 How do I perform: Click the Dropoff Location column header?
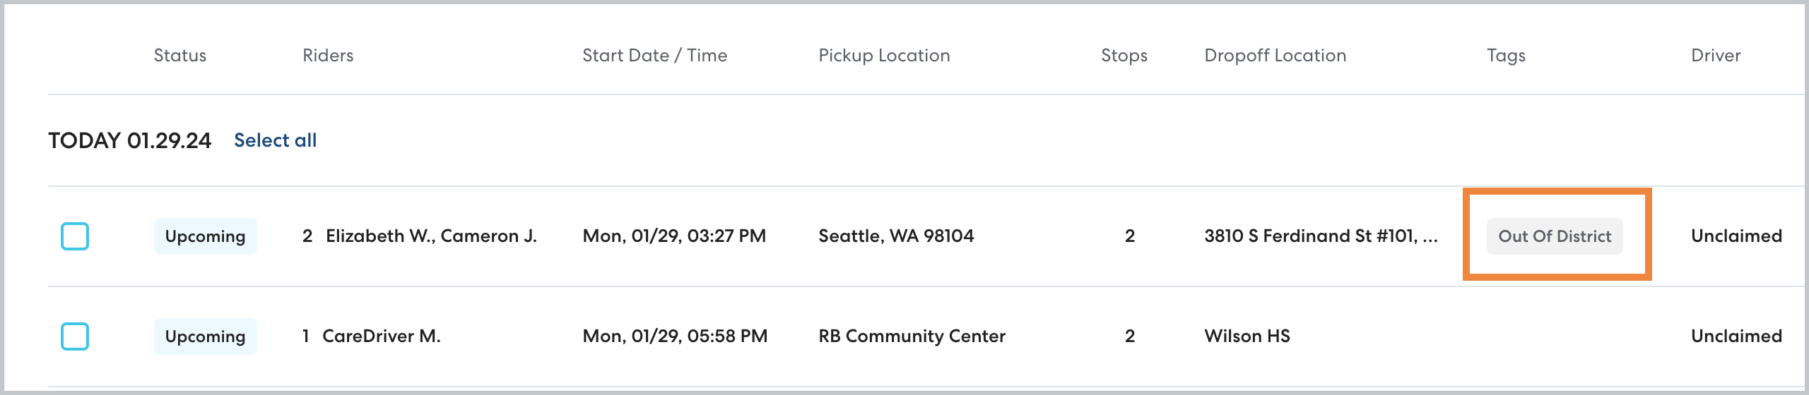pos(1275,56)
